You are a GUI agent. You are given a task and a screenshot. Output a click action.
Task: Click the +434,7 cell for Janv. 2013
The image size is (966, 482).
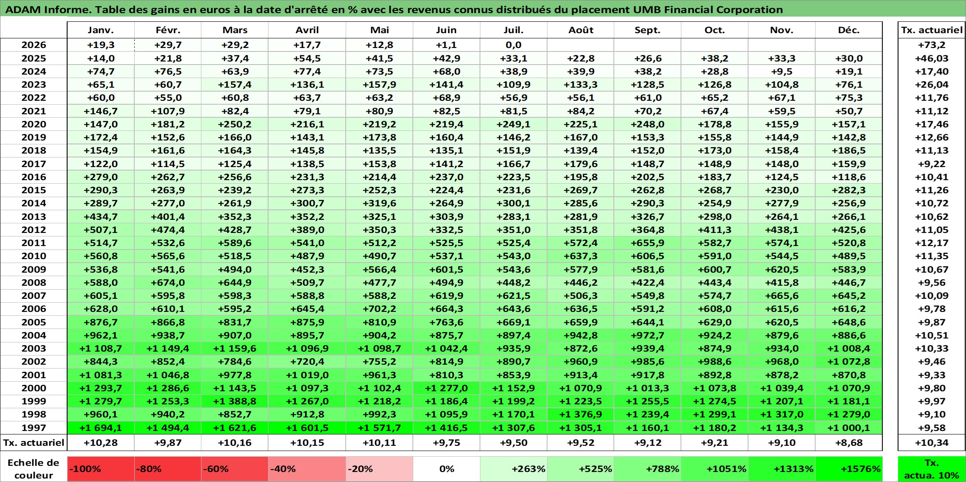pos(101,217)
